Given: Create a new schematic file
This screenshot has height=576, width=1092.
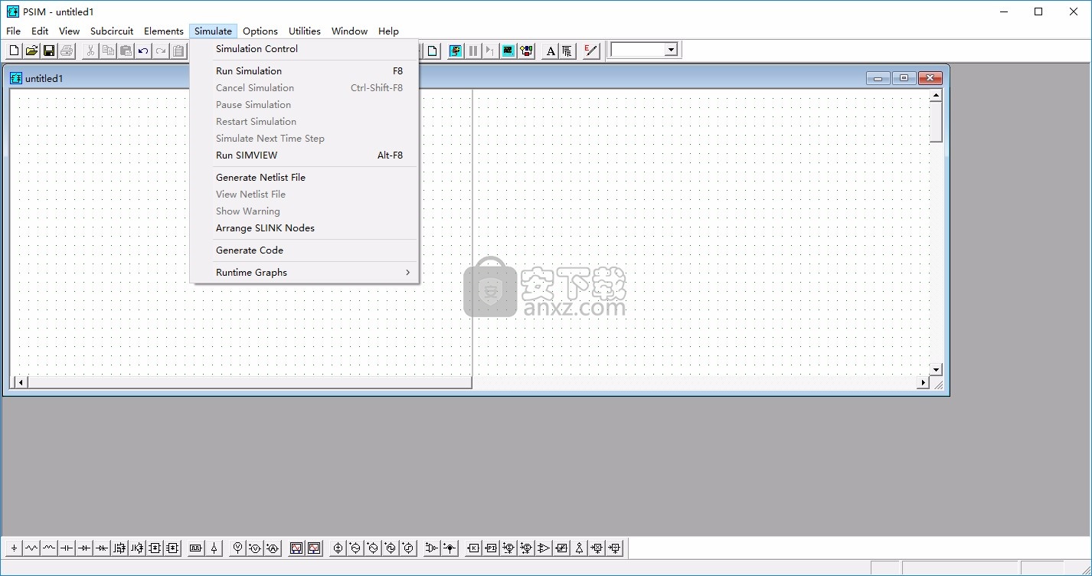Looking at the screenshot, I should (x=14, y=51).
